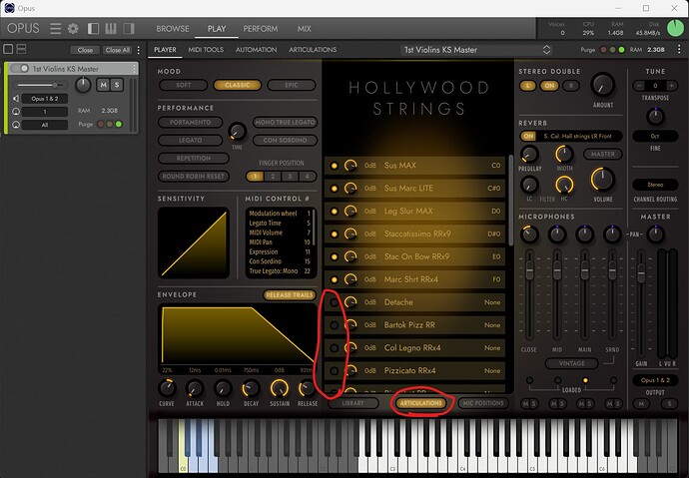Disable the Leg Slur MAX articulation
The height and width of the screenshot is (478, 689).
pyautogui.click(x=334, y=212)
